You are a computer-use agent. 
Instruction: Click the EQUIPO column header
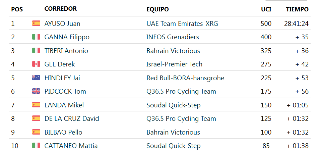tap(157, 9)
